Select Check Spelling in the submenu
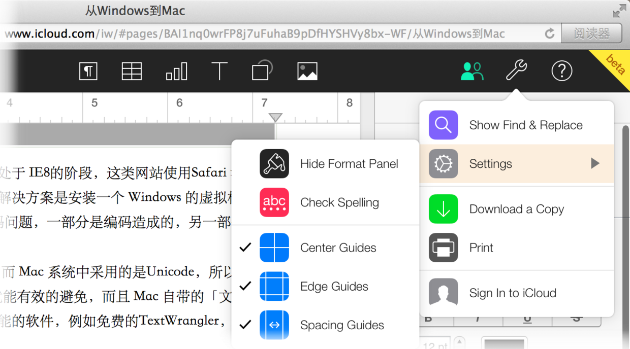 tap(325, 202)
